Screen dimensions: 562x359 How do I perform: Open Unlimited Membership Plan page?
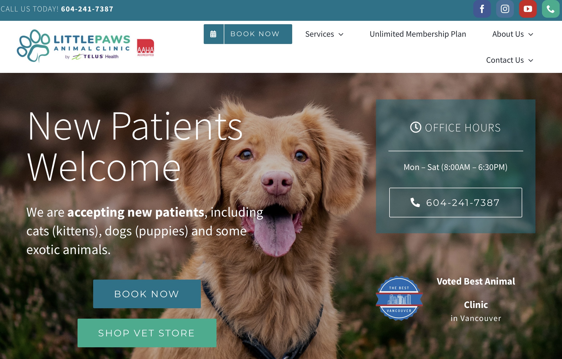[418, 34]
